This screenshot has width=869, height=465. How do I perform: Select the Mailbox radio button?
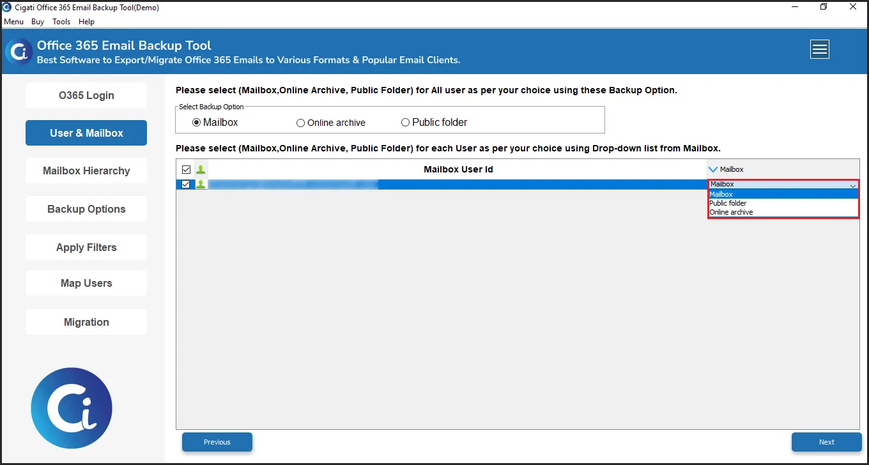point(197,122)
